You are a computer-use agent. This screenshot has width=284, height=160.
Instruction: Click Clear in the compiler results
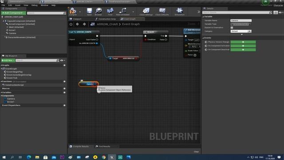(196, 152)
